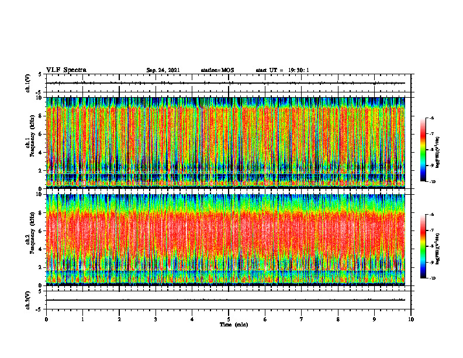Click the ch.1 spectrogram panel
The width and height of the screenshot is (463, 358).
225,143
